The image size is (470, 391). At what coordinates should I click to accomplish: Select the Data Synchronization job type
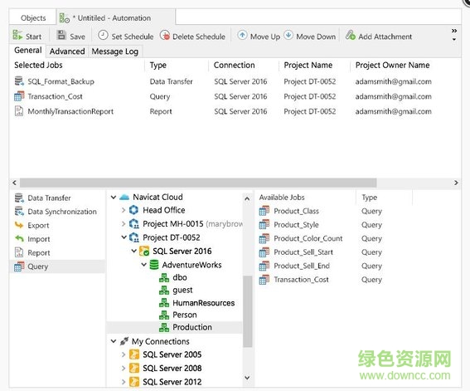(56, 212)
